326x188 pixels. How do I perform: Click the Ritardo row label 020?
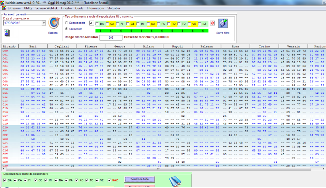[5, 127]
